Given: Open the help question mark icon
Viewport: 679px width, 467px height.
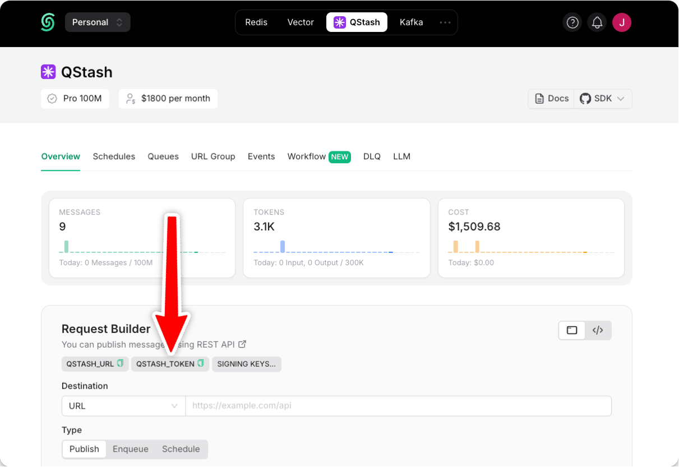Looking at the screenshot, I should tap(572, 22).
